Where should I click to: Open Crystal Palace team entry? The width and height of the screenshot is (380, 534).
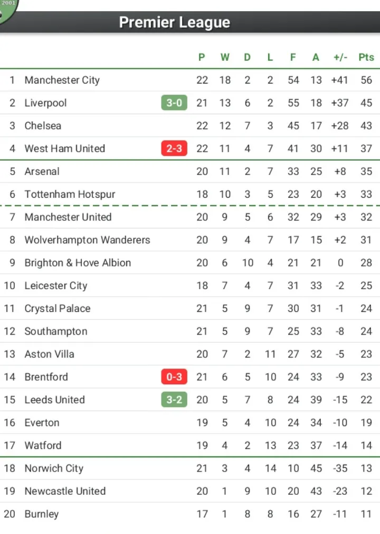(x=190, y=308)
